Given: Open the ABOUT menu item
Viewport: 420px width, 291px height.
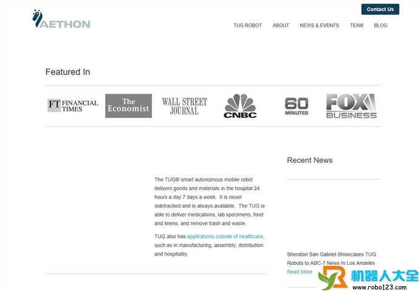Looking at the screenshot, I should point(281,26).
